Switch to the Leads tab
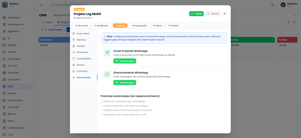Screen dimensions: 301x138 pos(47,22)
